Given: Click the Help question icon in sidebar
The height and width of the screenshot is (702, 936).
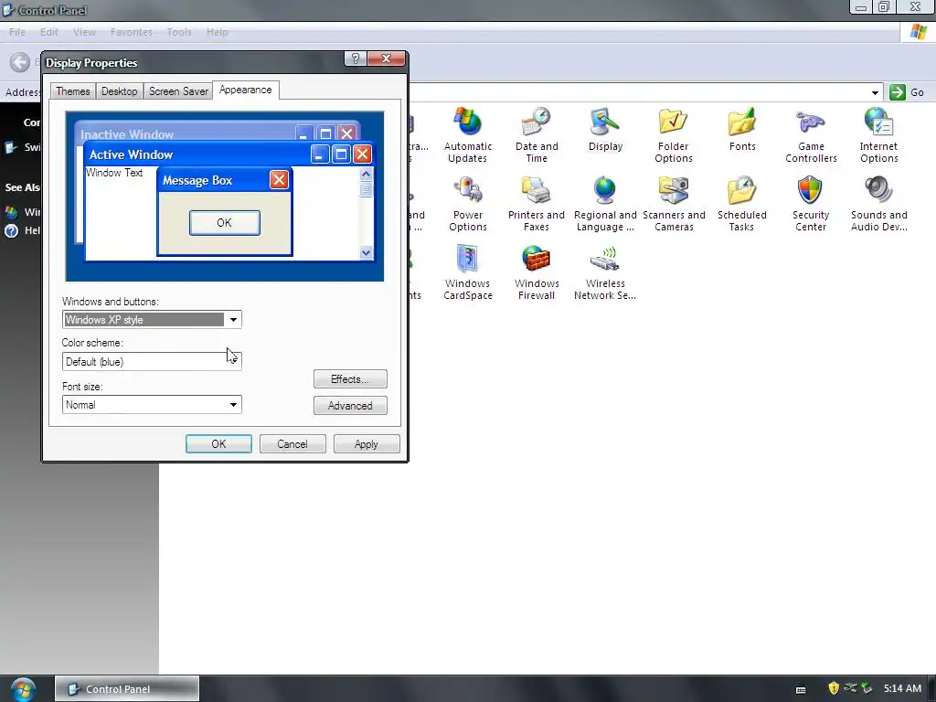Looking at the screenshot, I should (11, 230).
